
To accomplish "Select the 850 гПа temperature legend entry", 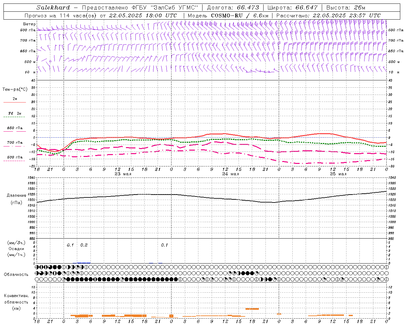I will coord(15,128).
